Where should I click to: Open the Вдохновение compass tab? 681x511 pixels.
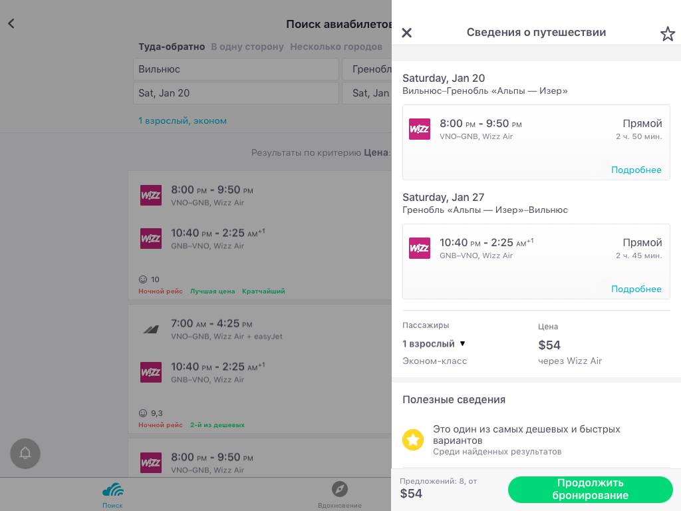click(x=340, y=495)
